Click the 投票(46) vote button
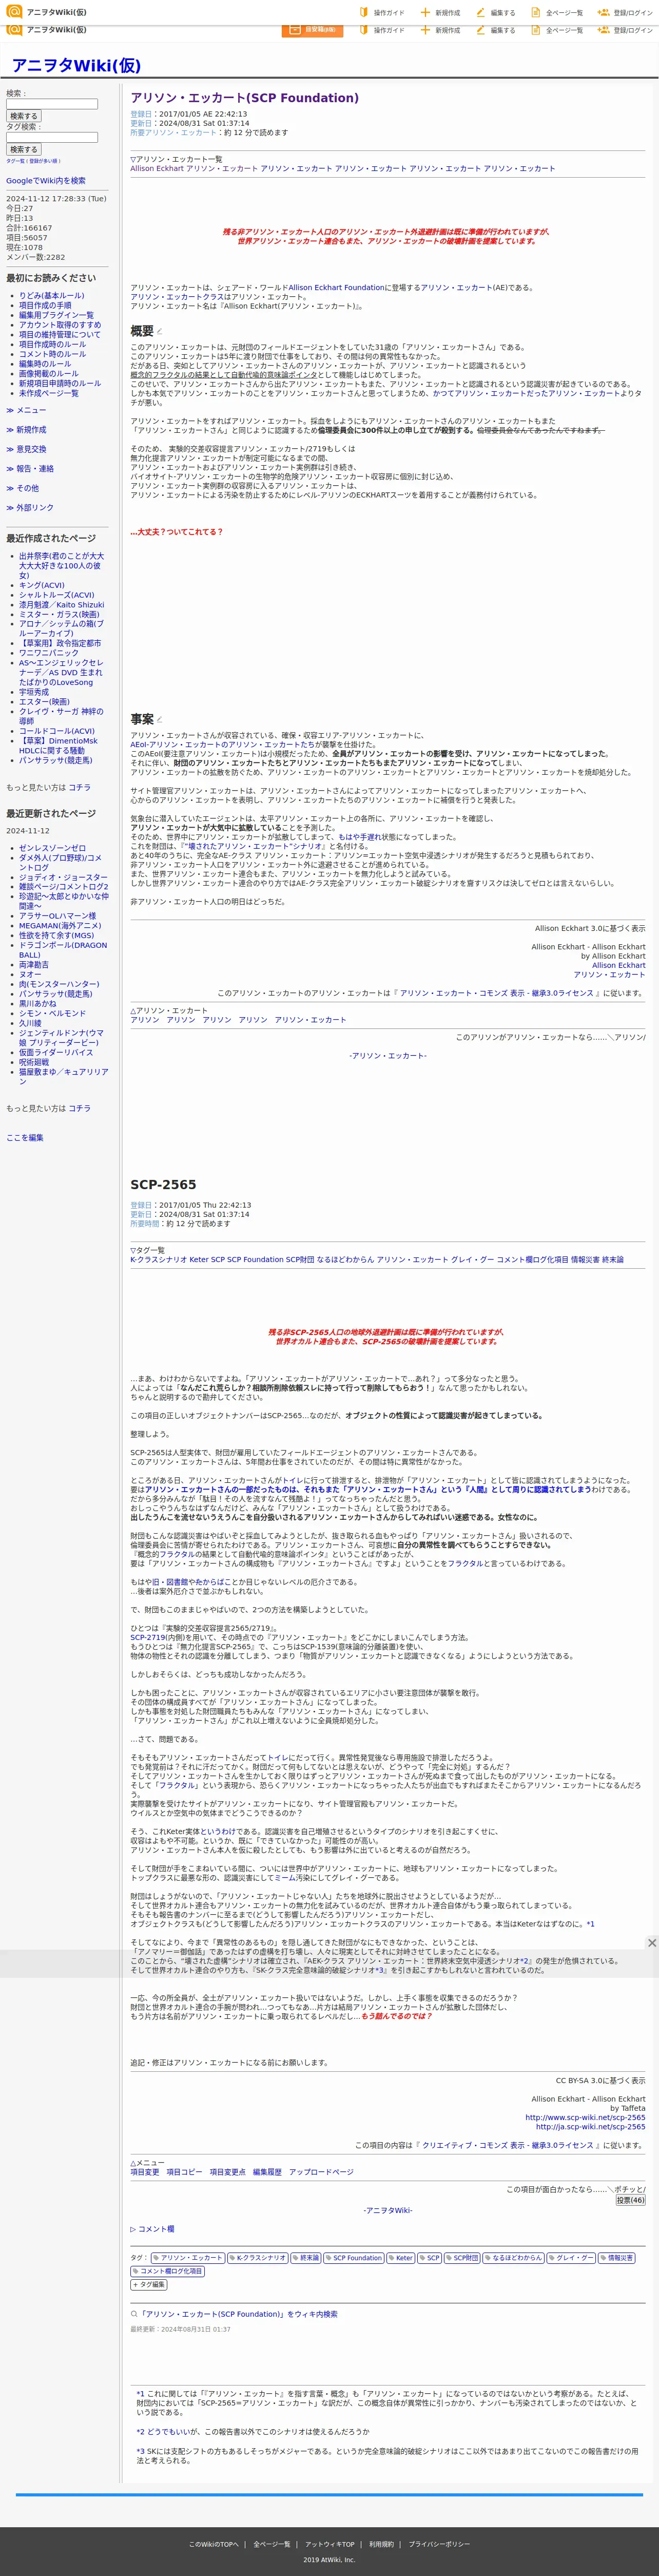Image resolution: width=659 pixels, height=2576 pixels. (630, 2200)
